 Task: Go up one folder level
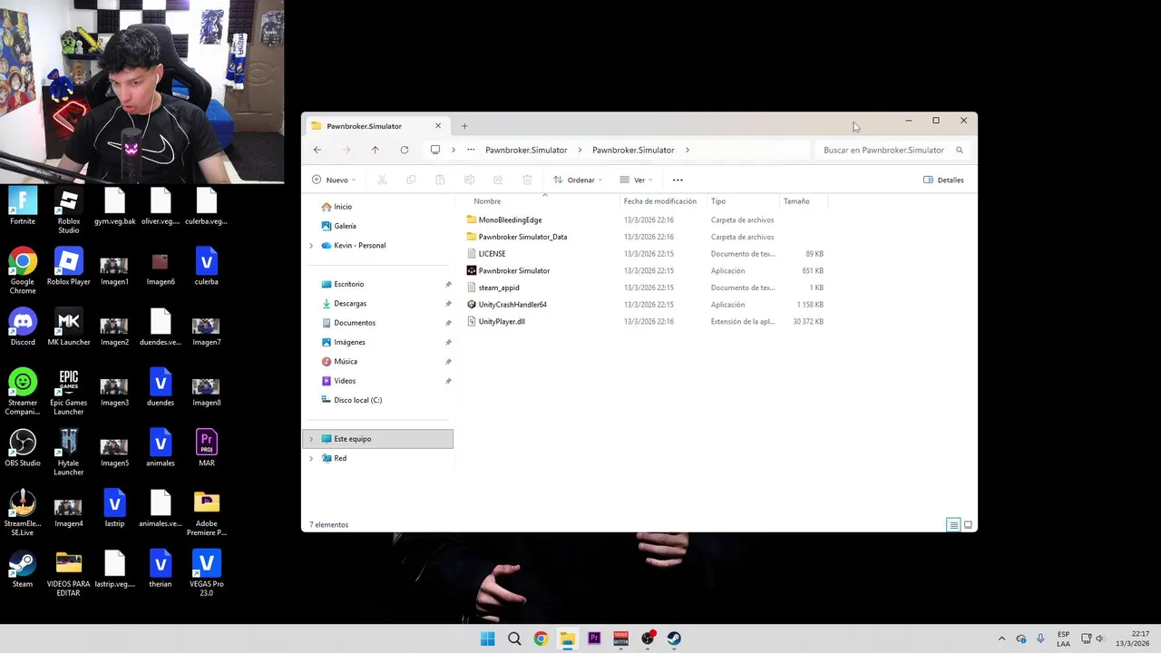pos(375,150)
